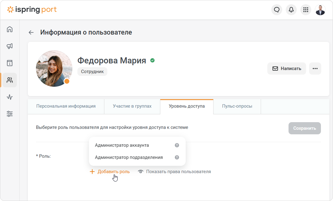Viewport: 333px width, 201px height.
Task: Choose Администратор аккаунта role
Action: (137, 145)
